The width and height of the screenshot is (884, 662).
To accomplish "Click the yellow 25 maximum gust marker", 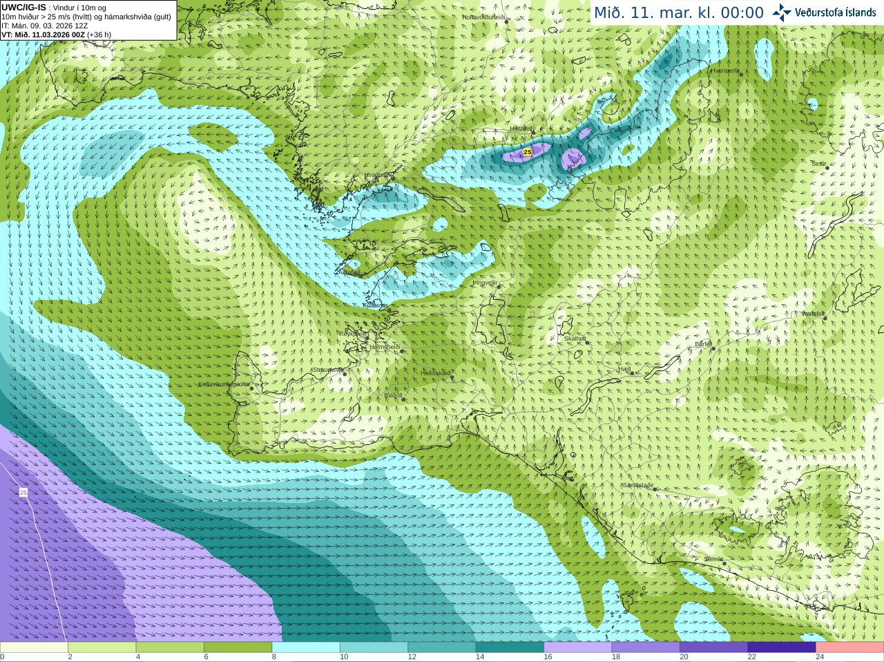I will click(528, 151).
